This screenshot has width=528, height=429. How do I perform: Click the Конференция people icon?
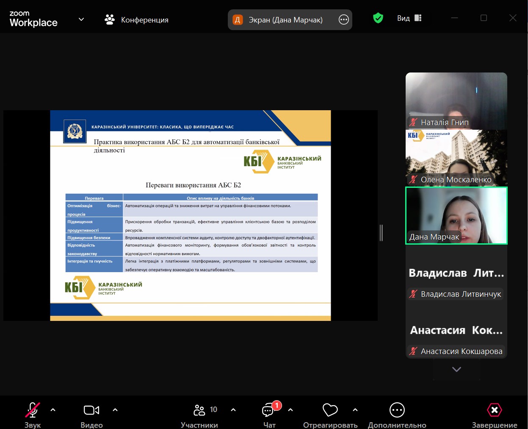tap(110, 19)
